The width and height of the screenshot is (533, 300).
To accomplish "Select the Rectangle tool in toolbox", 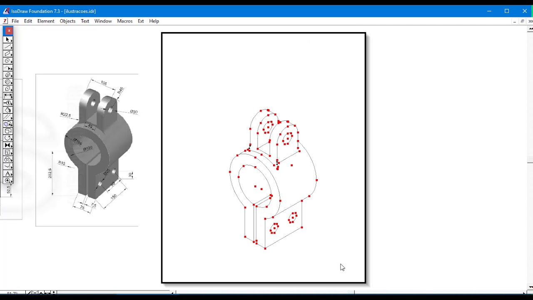I will pyautogui.click(x=8, y=54).
